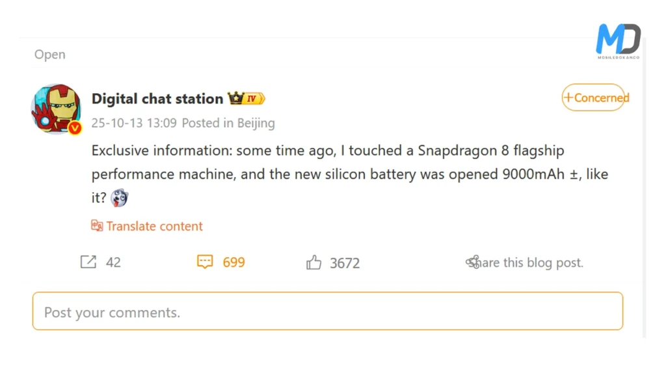The image size is (666, 375).
Task: Like the post with the thumbs-up icon
Action: 314,263
